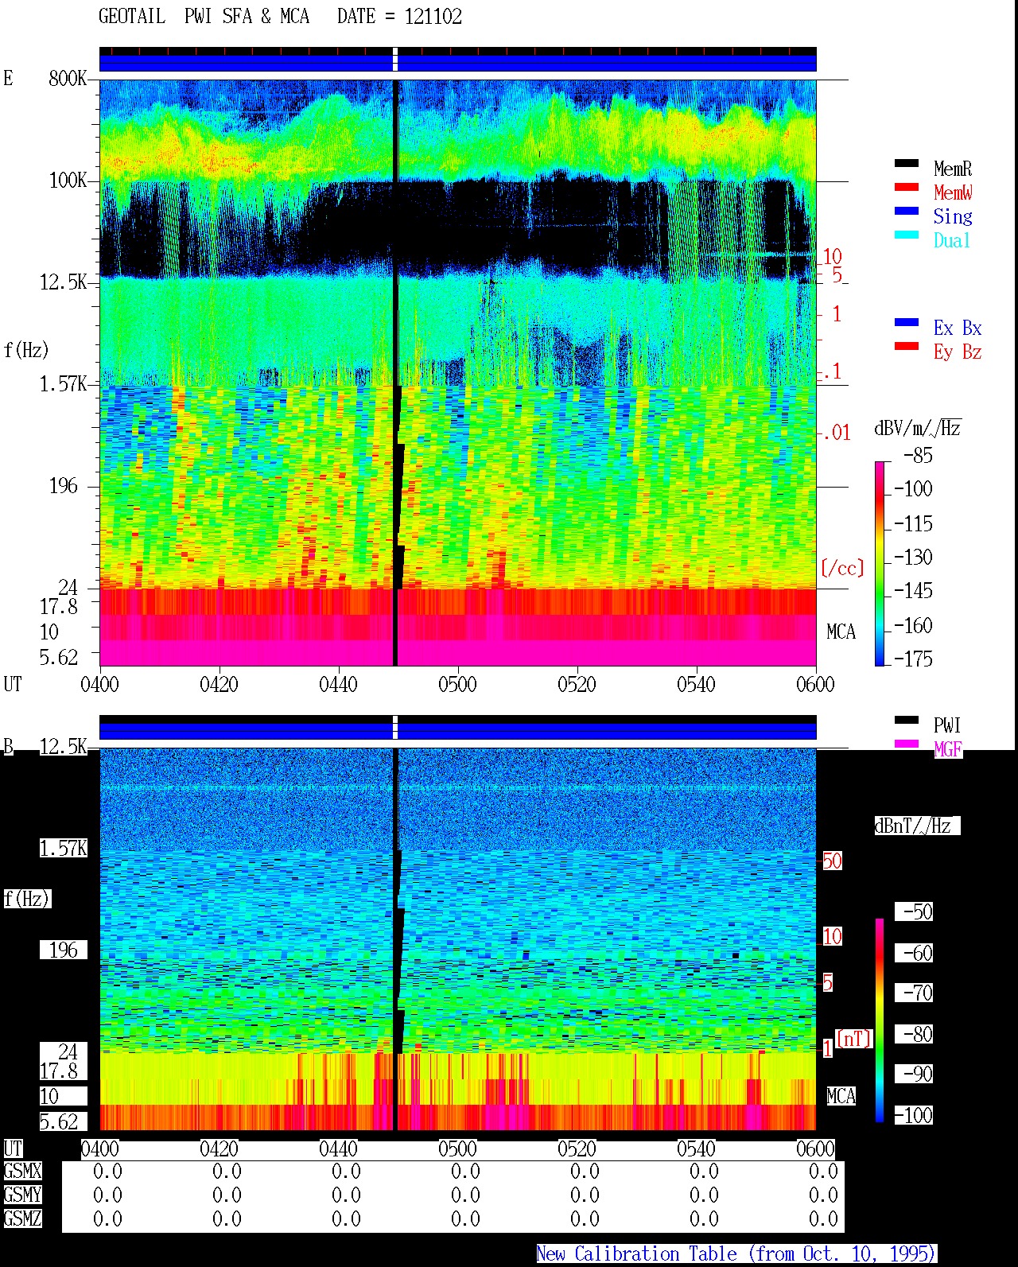Click the Ey Bz legend text

tap(958, 352)
